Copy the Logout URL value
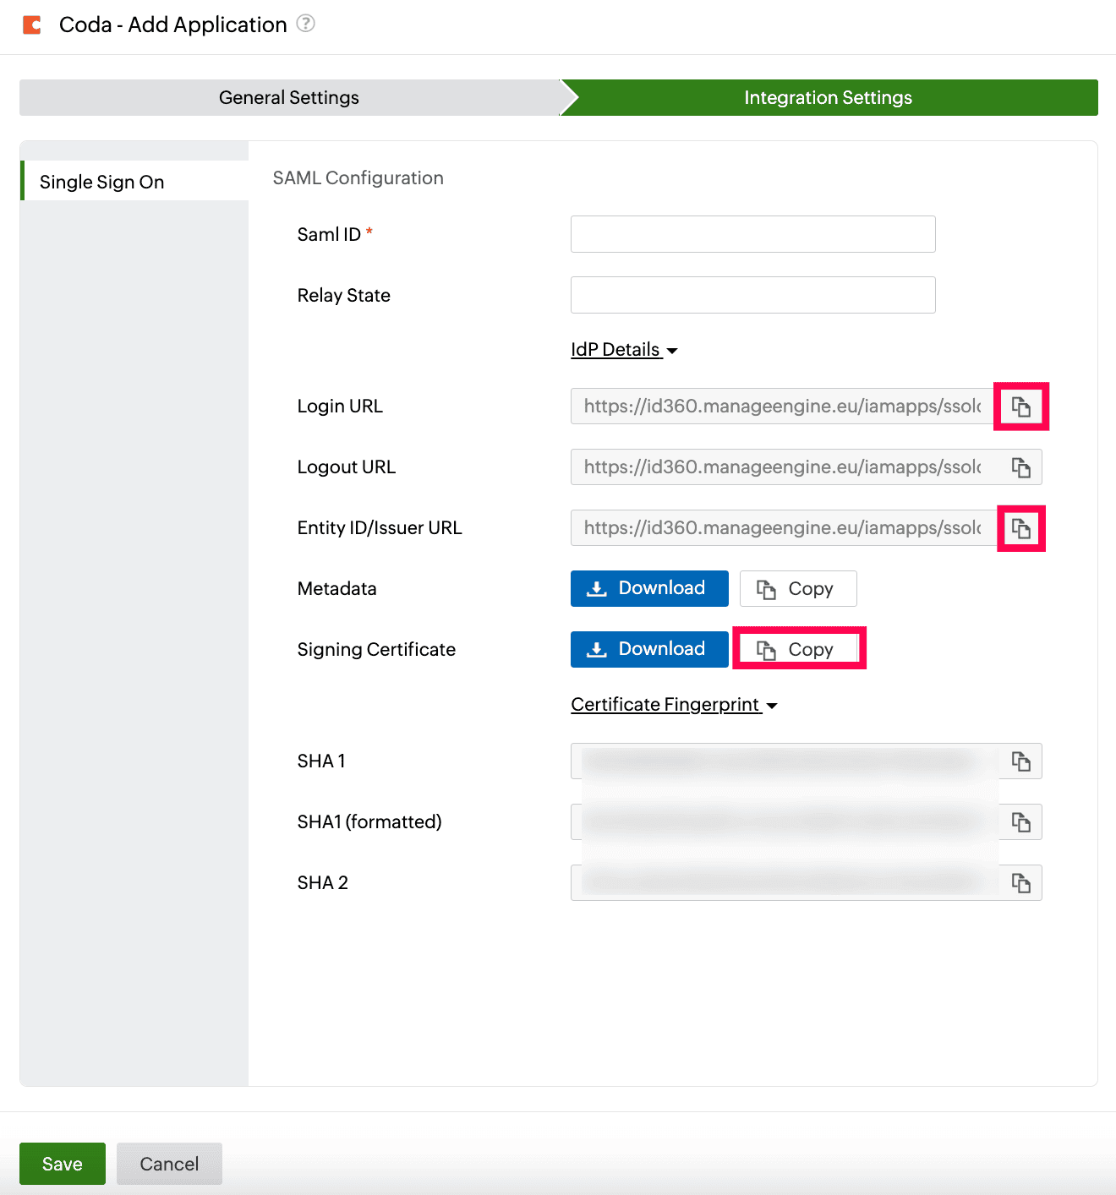Screen dimensions: 1116x1195 [1021, 467]
